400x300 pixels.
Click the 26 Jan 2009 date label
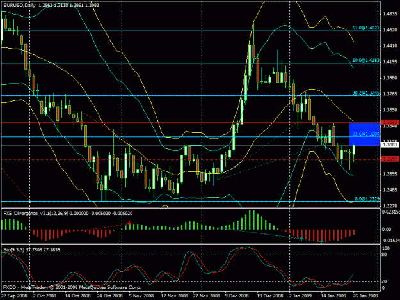pos(365,296)
